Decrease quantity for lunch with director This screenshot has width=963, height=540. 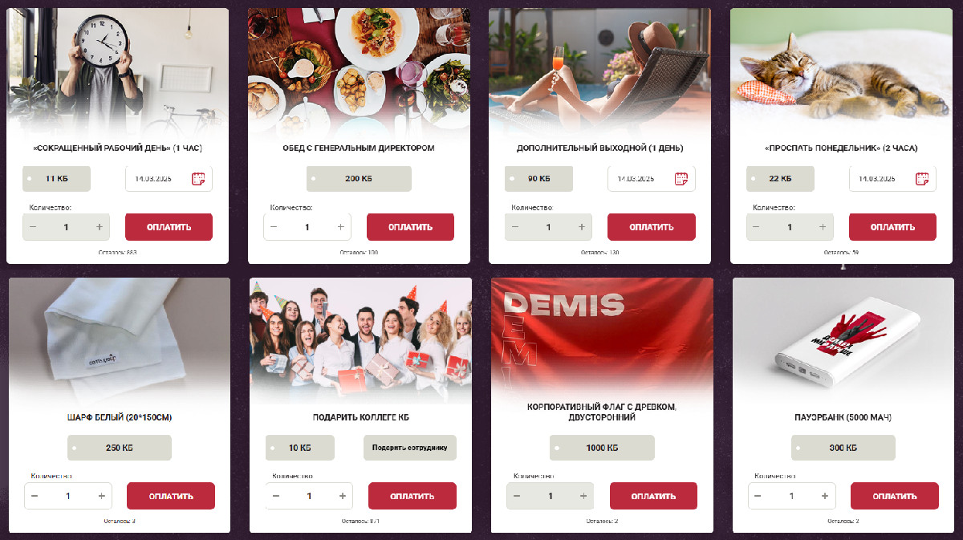pos(274,227)
